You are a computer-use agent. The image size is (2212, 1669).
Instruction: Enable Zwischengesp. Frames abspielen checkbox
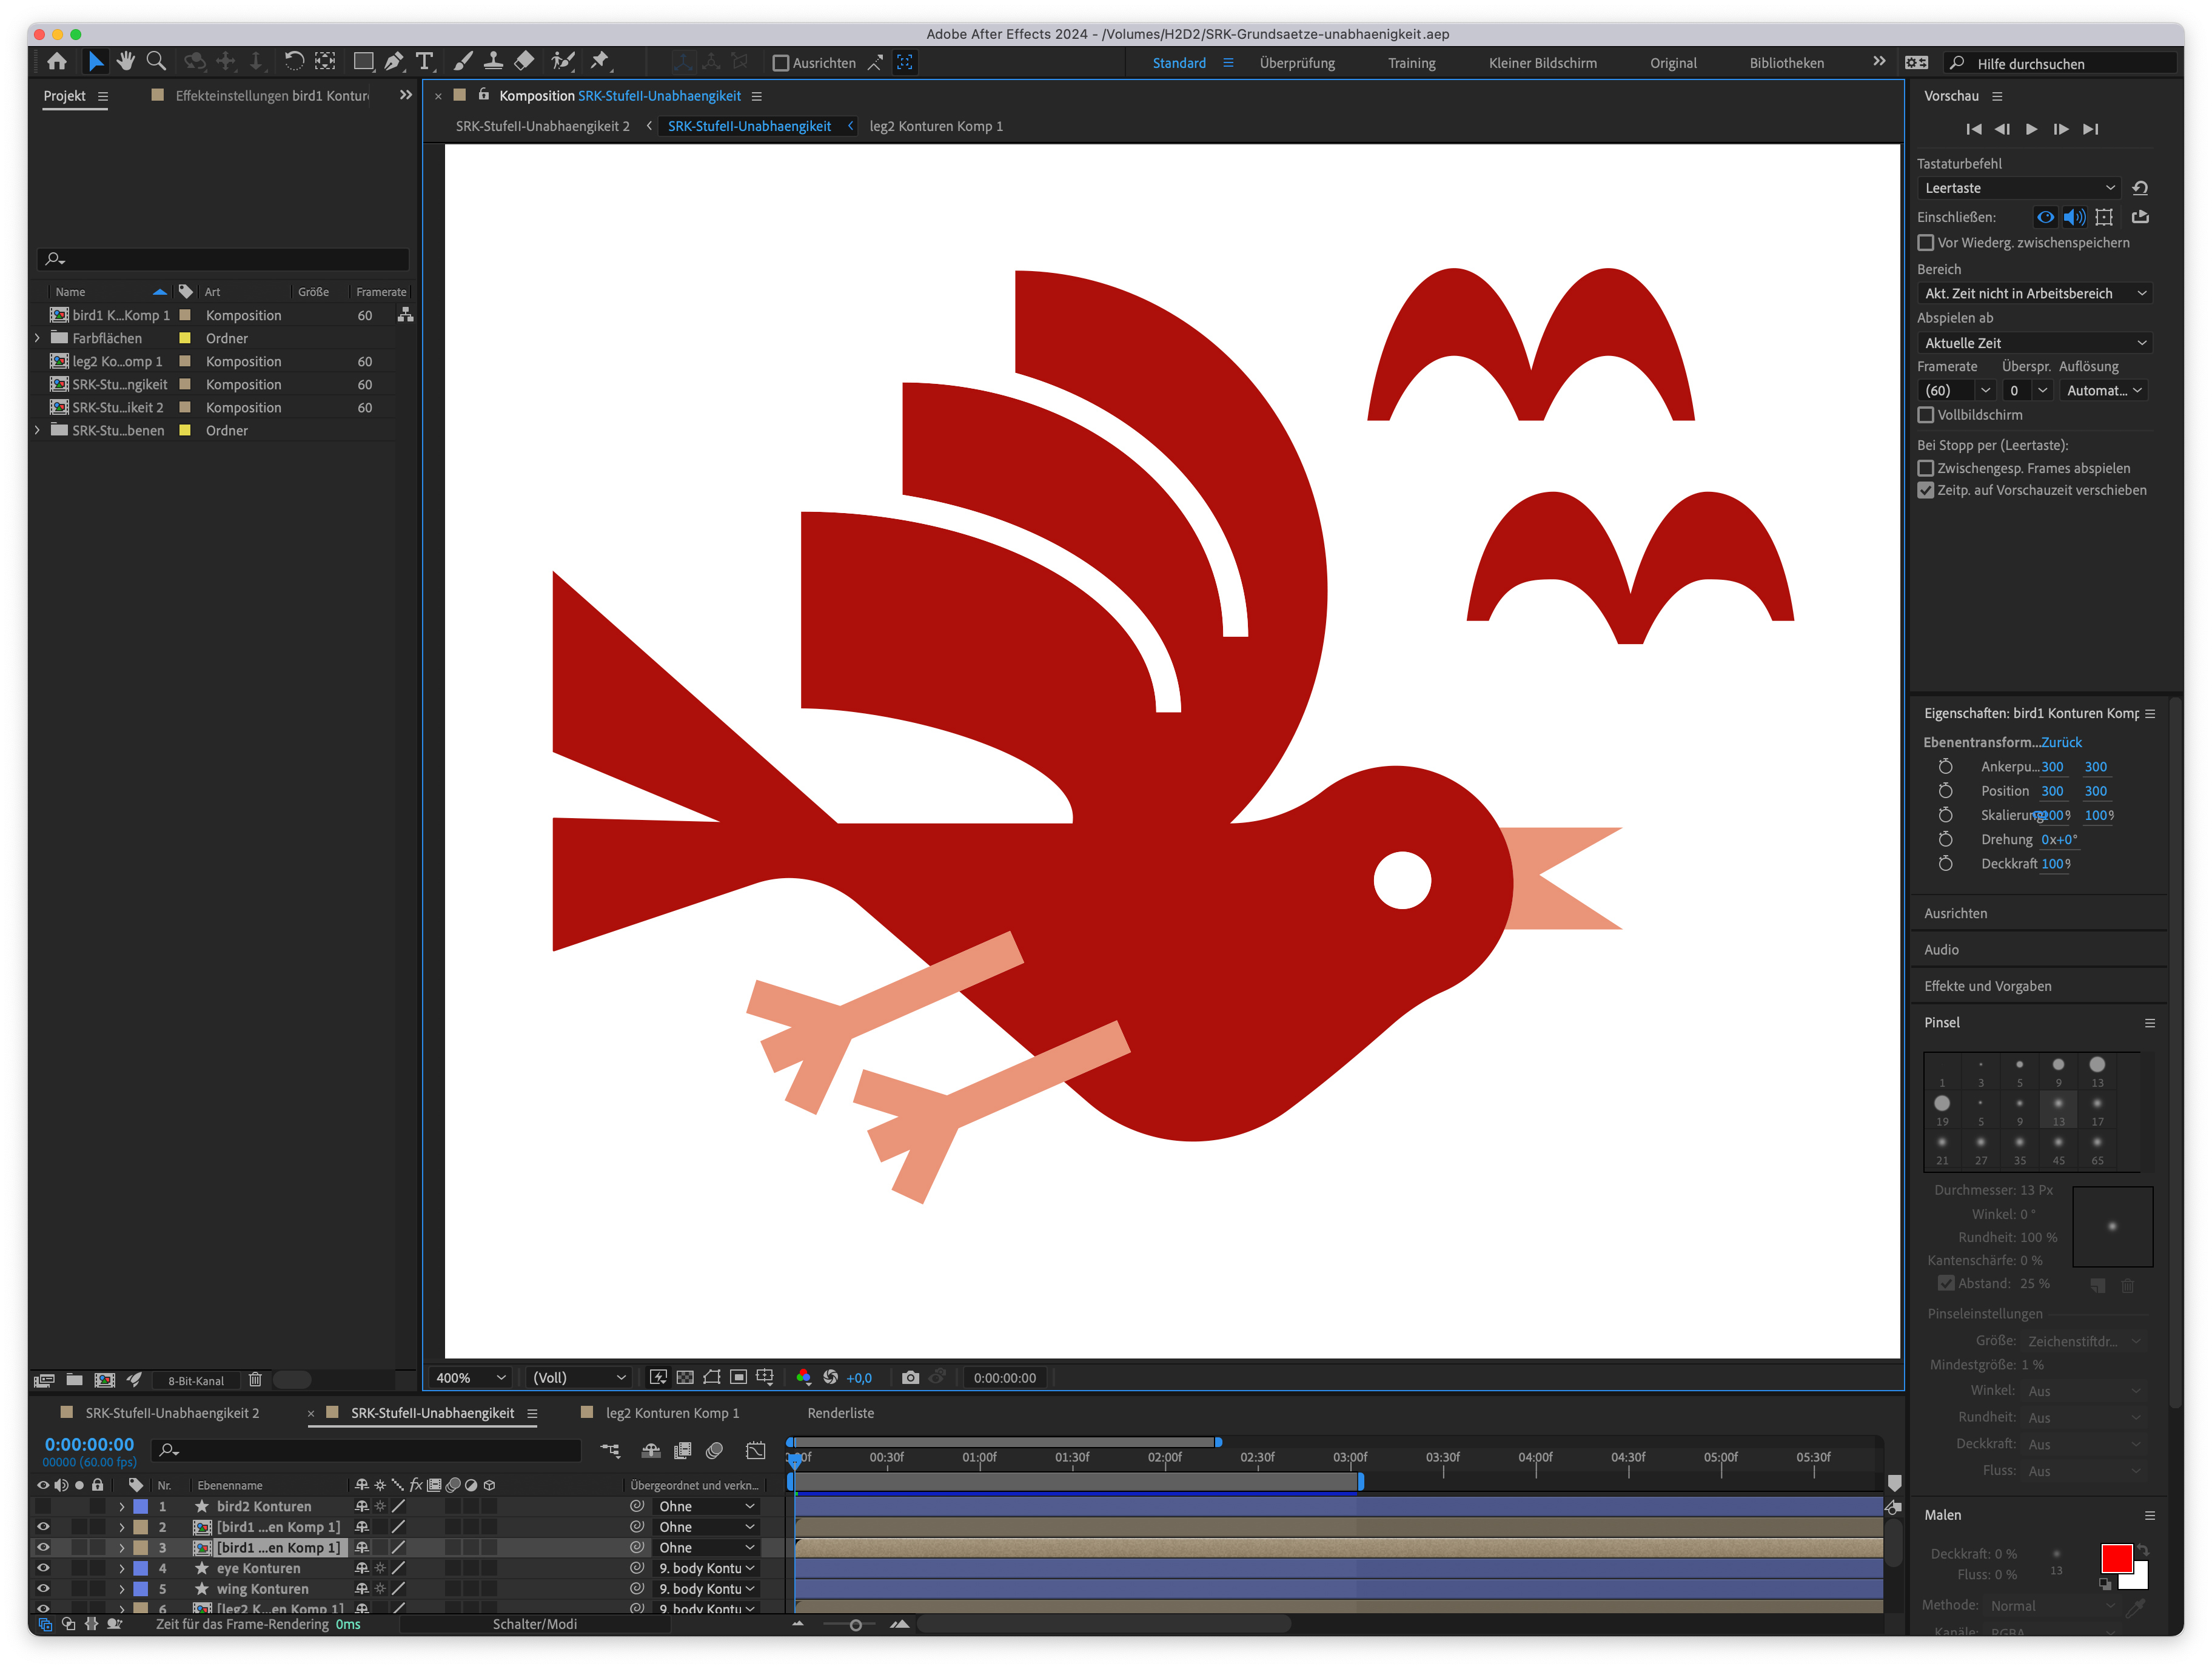[x=1925, y=468]
